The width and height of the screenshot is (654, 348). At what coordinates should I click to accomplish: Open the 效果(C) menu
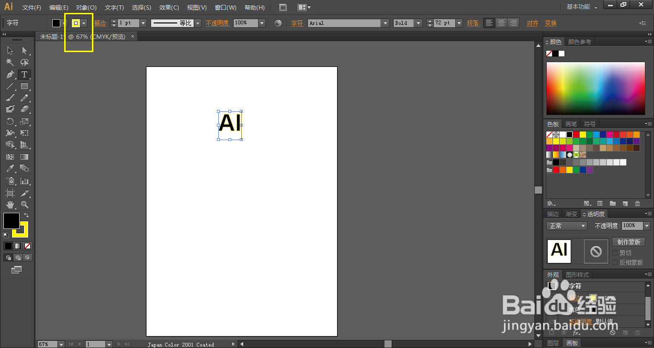[169, 8]
